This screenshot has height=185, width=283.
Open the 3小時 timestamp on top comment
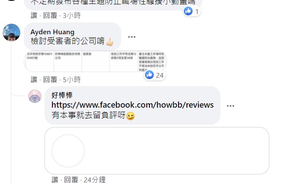tap(72, 15)
